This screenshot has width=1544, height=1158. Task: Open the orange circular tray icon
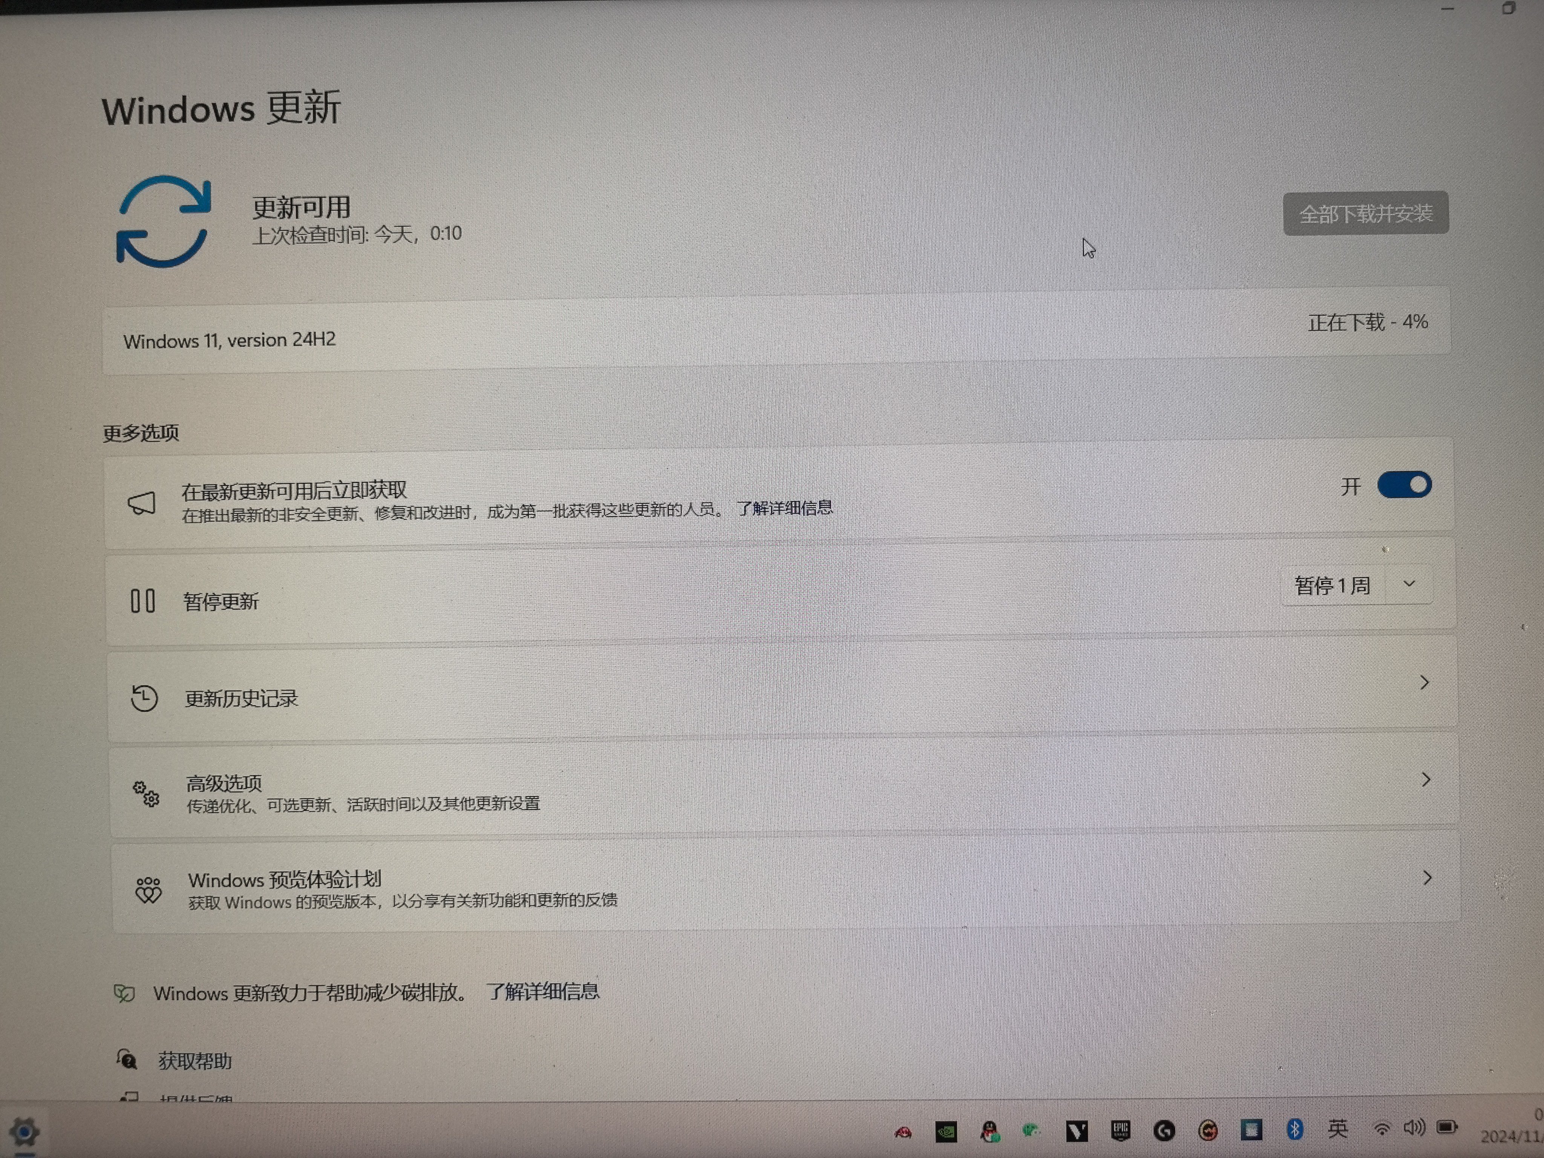(x=1208, y=1130)
